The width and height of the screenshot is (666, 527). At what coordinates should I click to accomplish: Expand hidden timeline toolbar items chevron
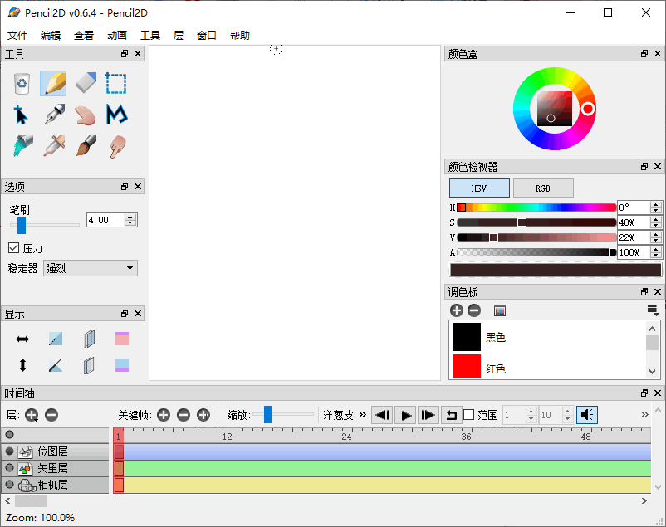coord(644,414)
